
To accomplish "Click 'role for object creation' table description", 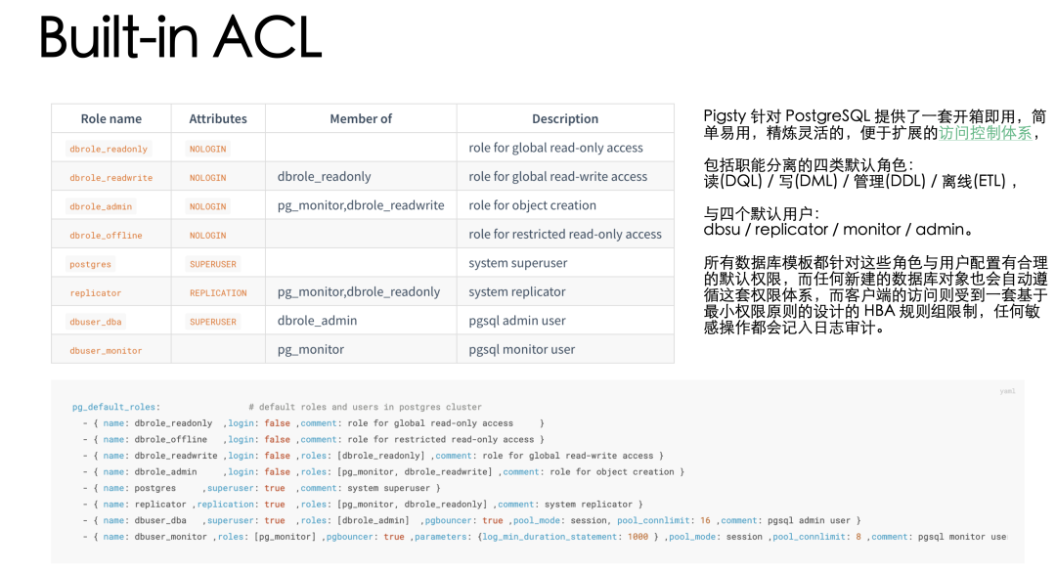I will point(532,205).
